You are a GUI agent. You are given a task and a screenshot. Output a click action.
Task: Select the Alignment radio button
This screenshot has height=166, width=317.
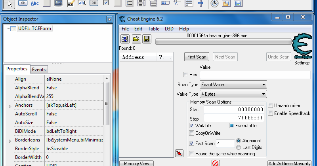pos(239,141)
